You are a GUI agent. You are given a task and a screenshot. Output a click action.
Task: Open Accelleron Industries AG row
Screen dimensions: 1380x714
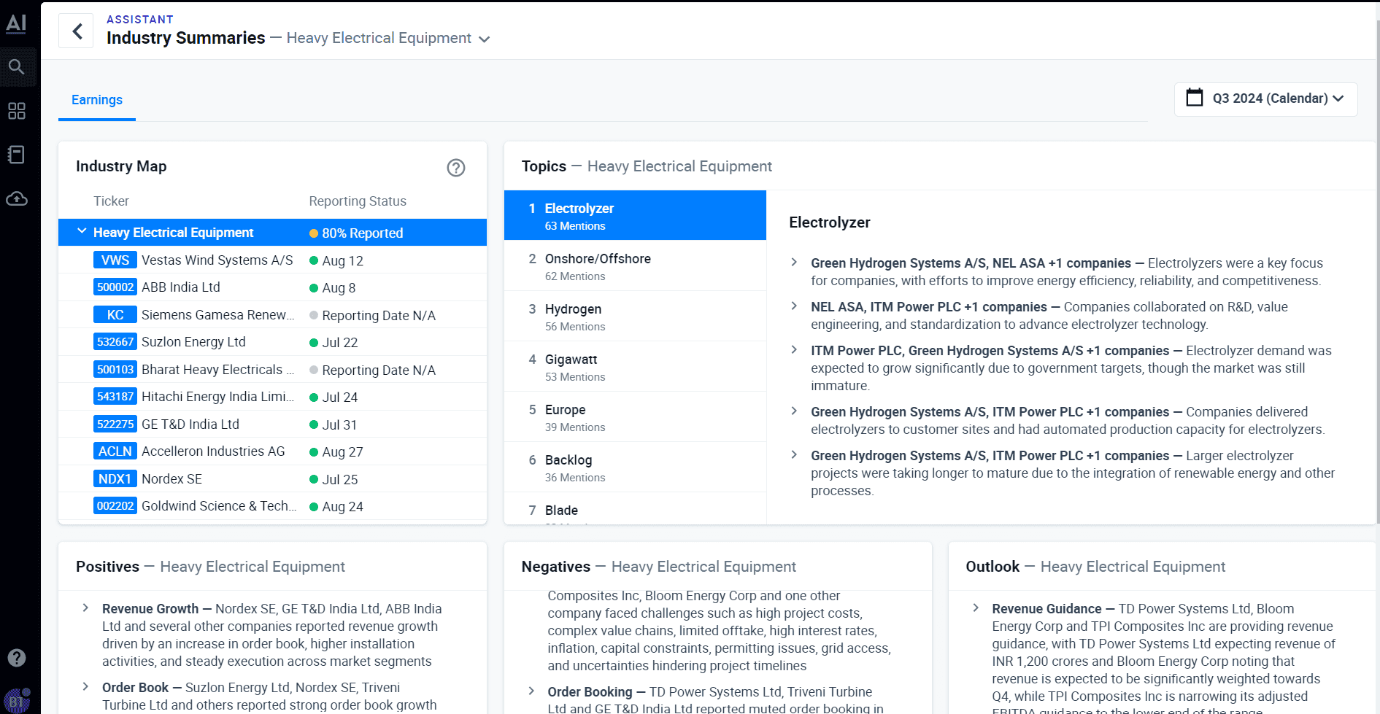tap(272, 451)
